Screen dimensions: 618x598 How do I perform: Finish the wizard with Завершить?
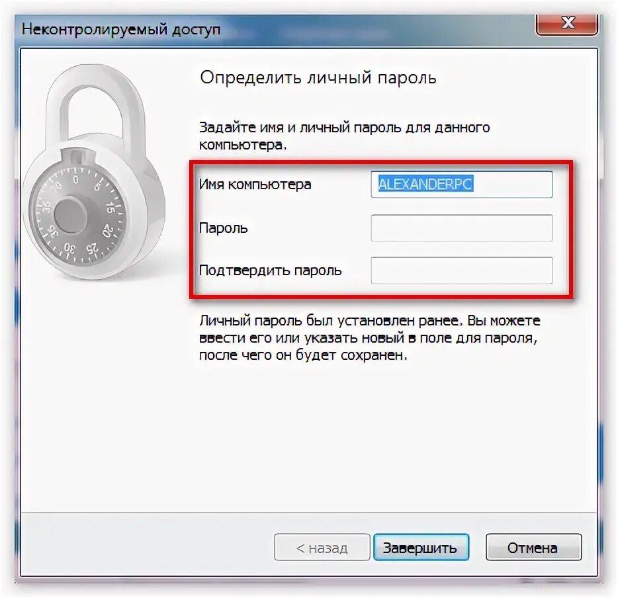[421, 547]
